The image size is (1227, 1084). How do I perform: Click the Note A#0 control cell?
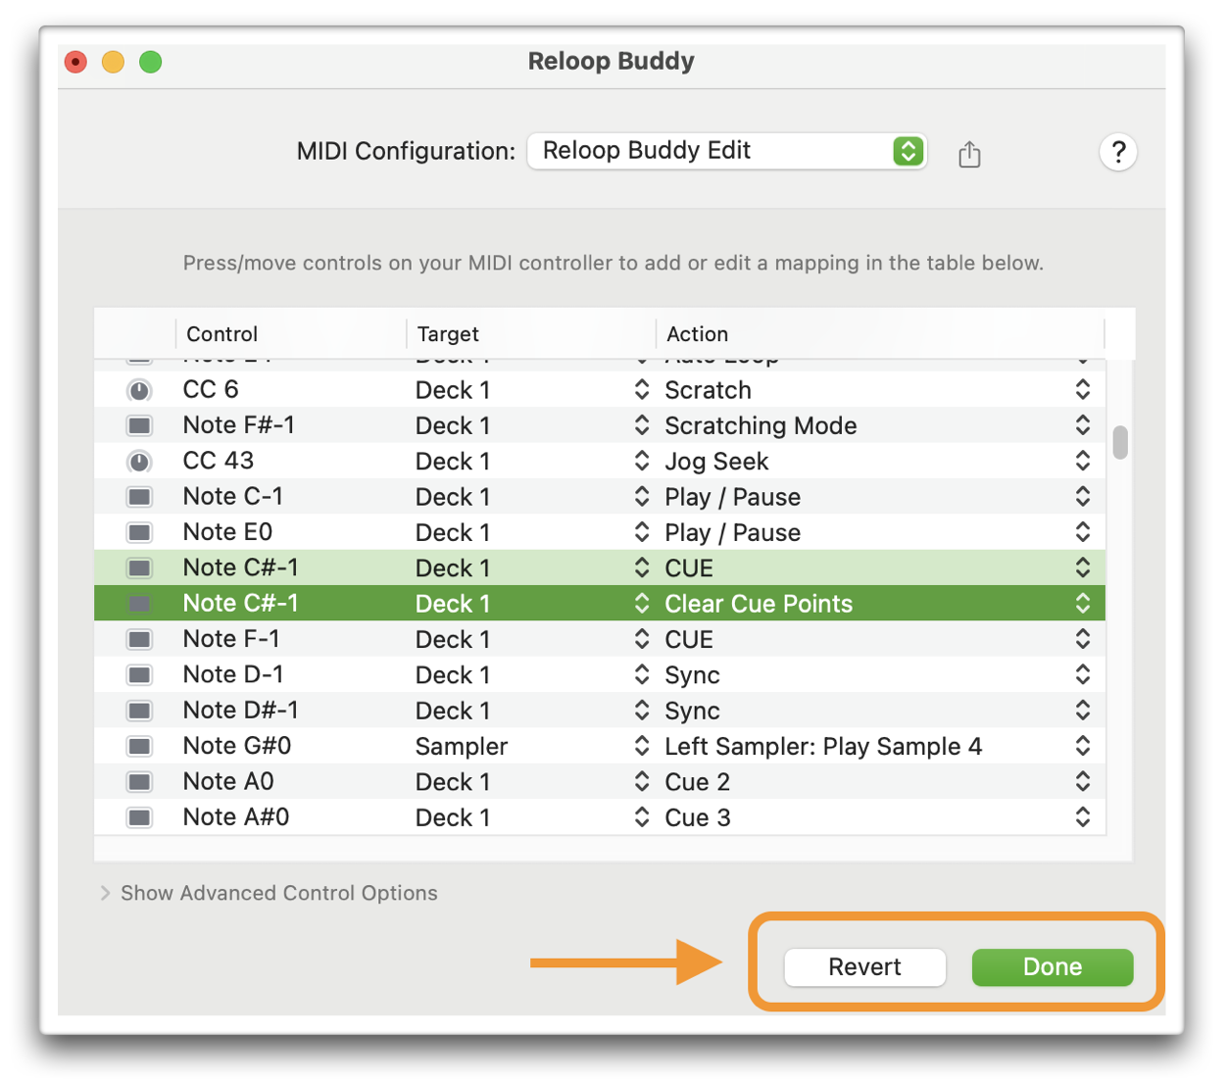point(236,817)
